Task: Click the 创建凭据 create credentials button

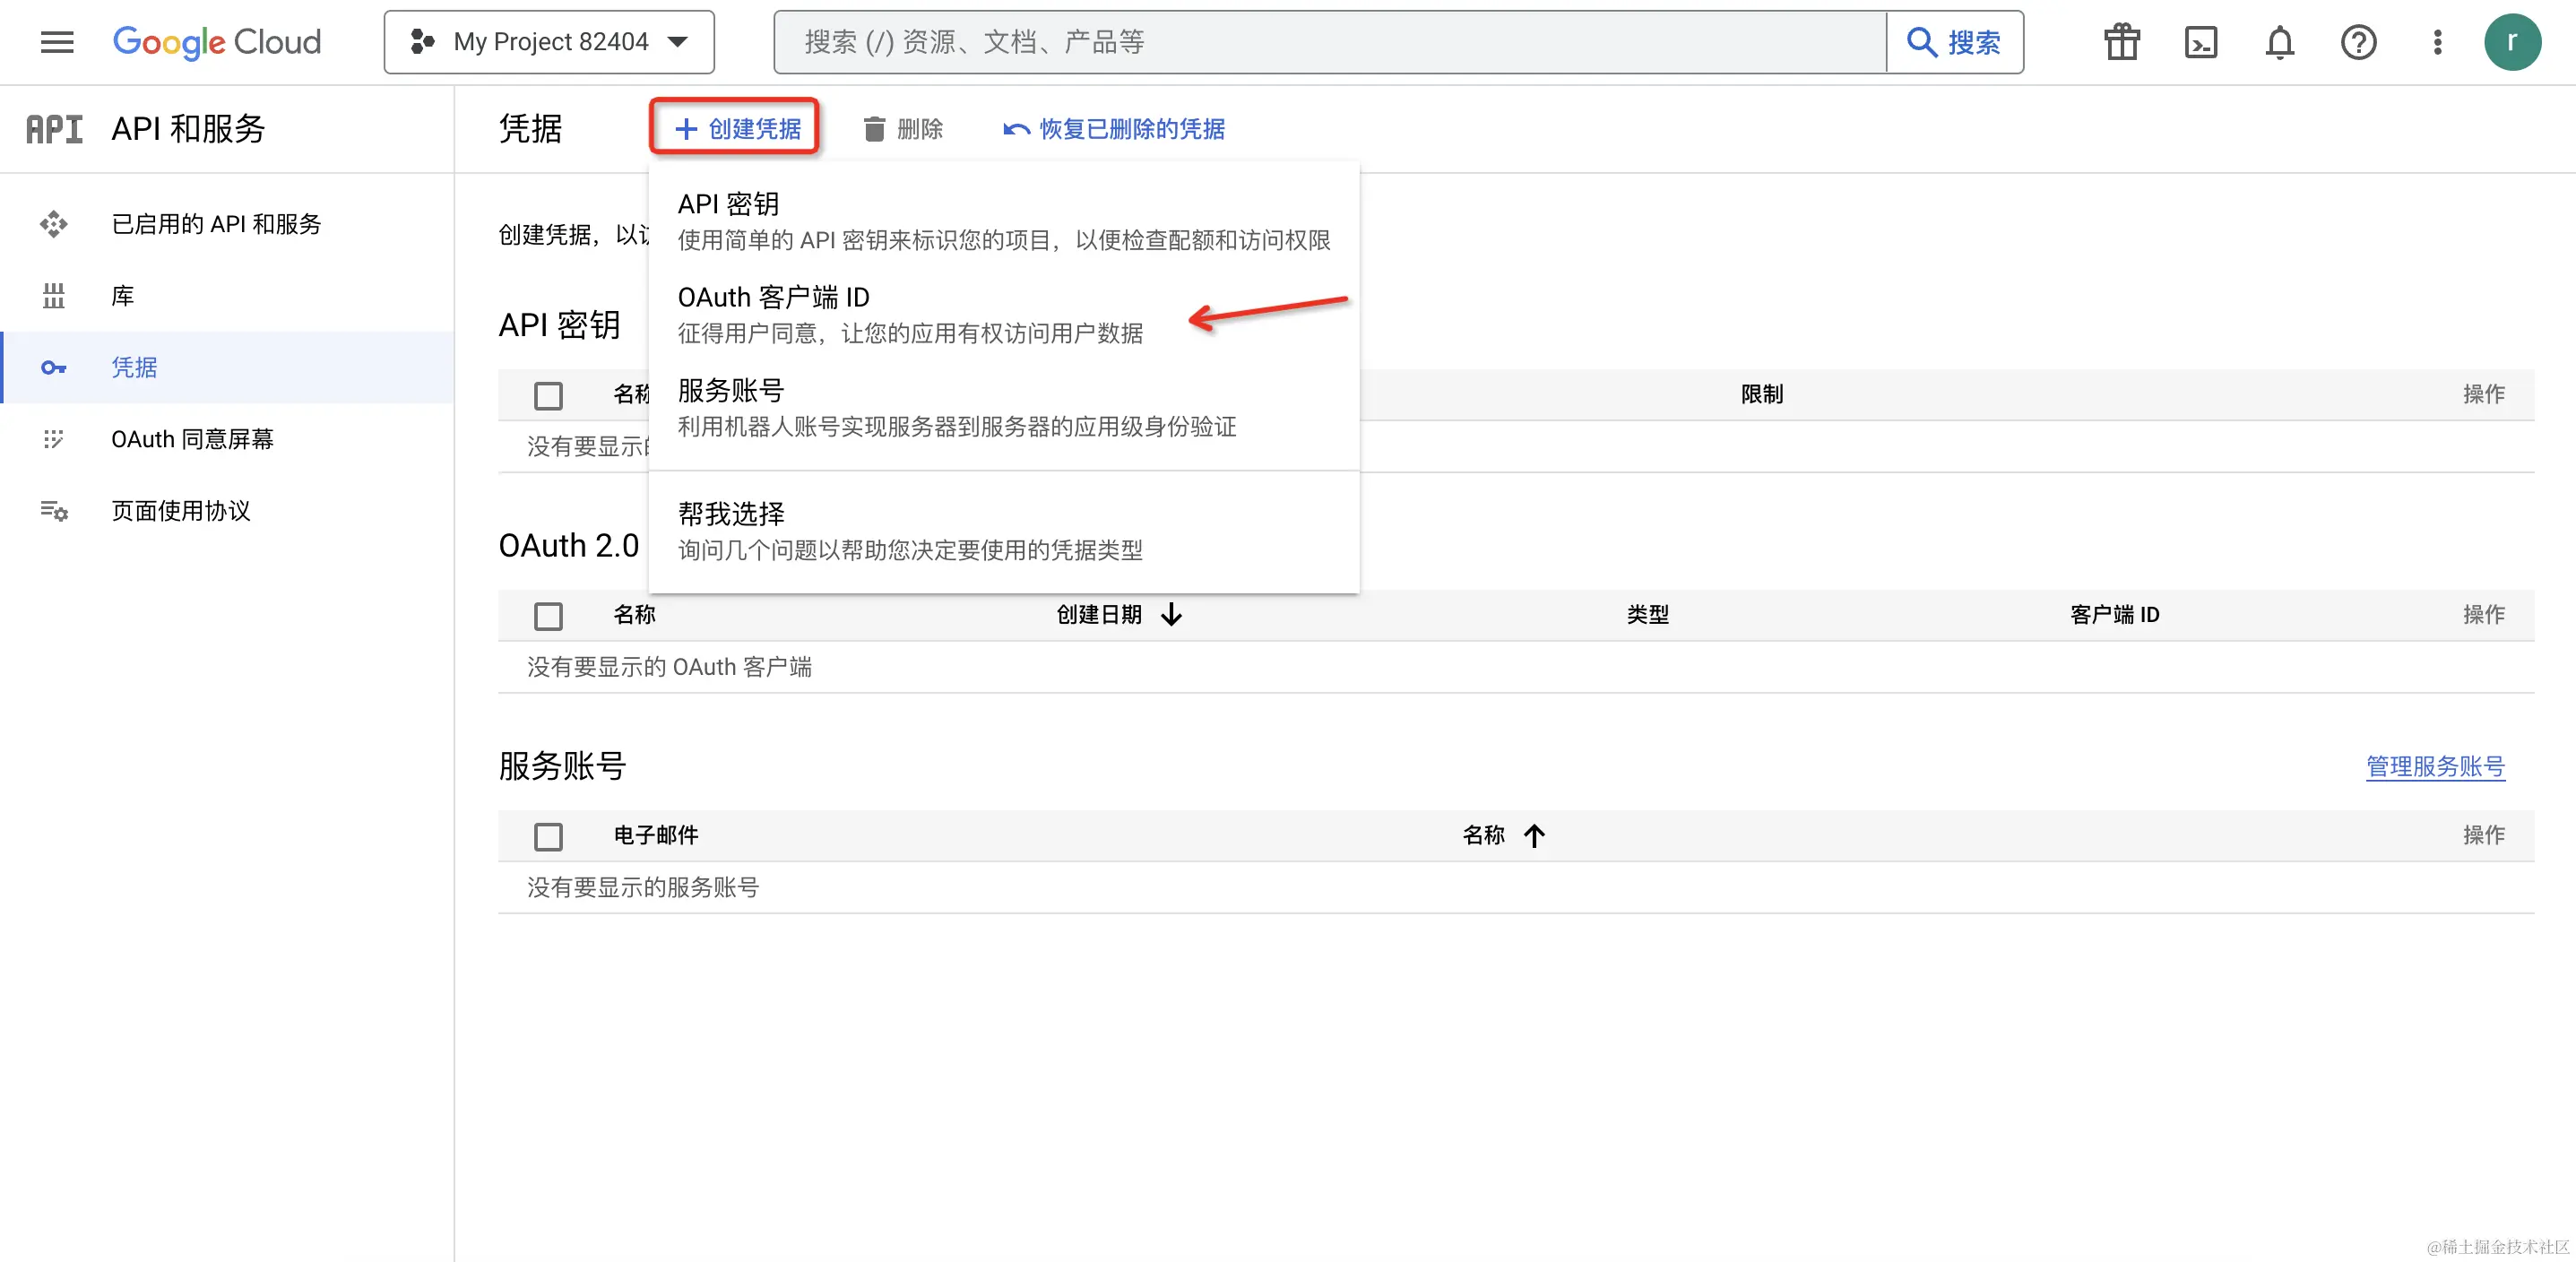Action: coord(737,128)
